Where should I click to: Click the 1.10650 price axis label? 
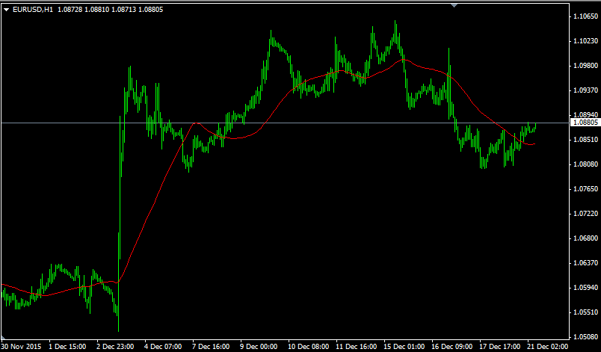[x=585, y=16]
